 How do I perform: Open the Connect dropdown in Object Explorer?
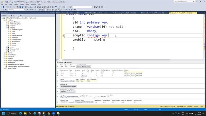tap(4, 15)
